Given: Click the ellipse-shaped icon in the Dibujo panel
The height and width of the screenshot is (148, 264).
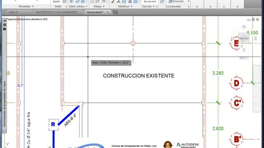Looking at the screenshot, I should [104, 1].
